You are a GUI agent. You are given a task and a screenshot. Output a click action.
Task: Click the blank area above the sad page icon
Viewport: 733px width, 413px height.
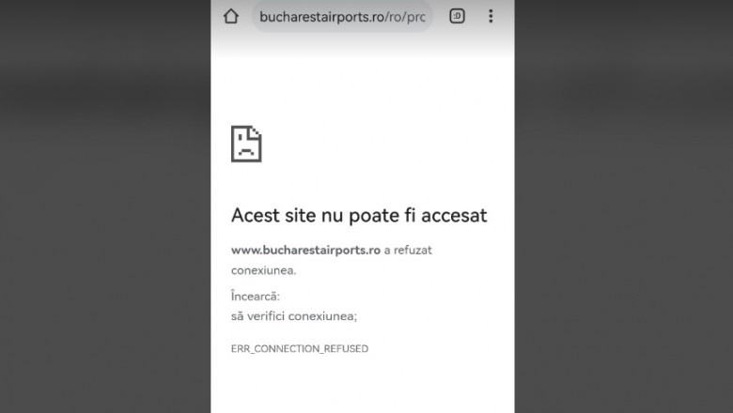tap(363, 86)
